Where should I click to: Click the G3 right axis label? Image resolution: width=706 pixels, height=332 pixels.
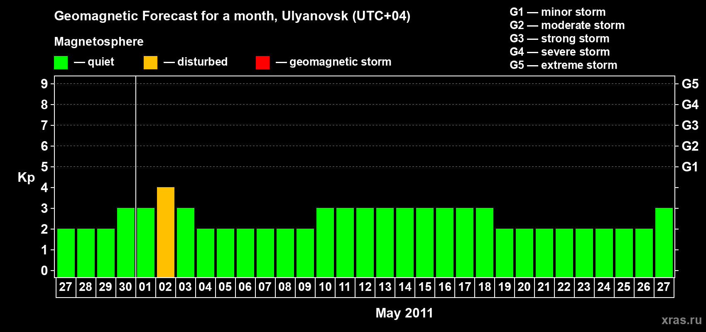(690, 125)
